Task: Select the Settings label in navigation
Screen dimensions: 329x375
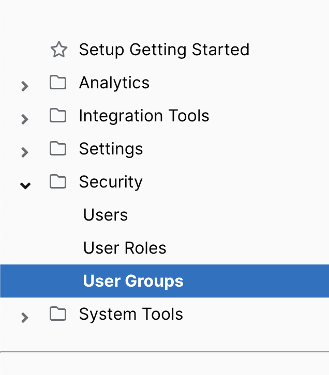Action: click(x=111, y=149)
